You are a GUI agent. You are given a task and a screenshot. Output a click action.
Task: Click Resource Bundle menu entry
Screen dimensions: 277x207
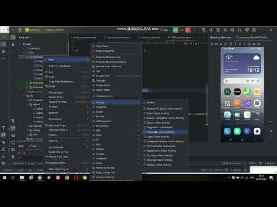click(x=116, y=168)
